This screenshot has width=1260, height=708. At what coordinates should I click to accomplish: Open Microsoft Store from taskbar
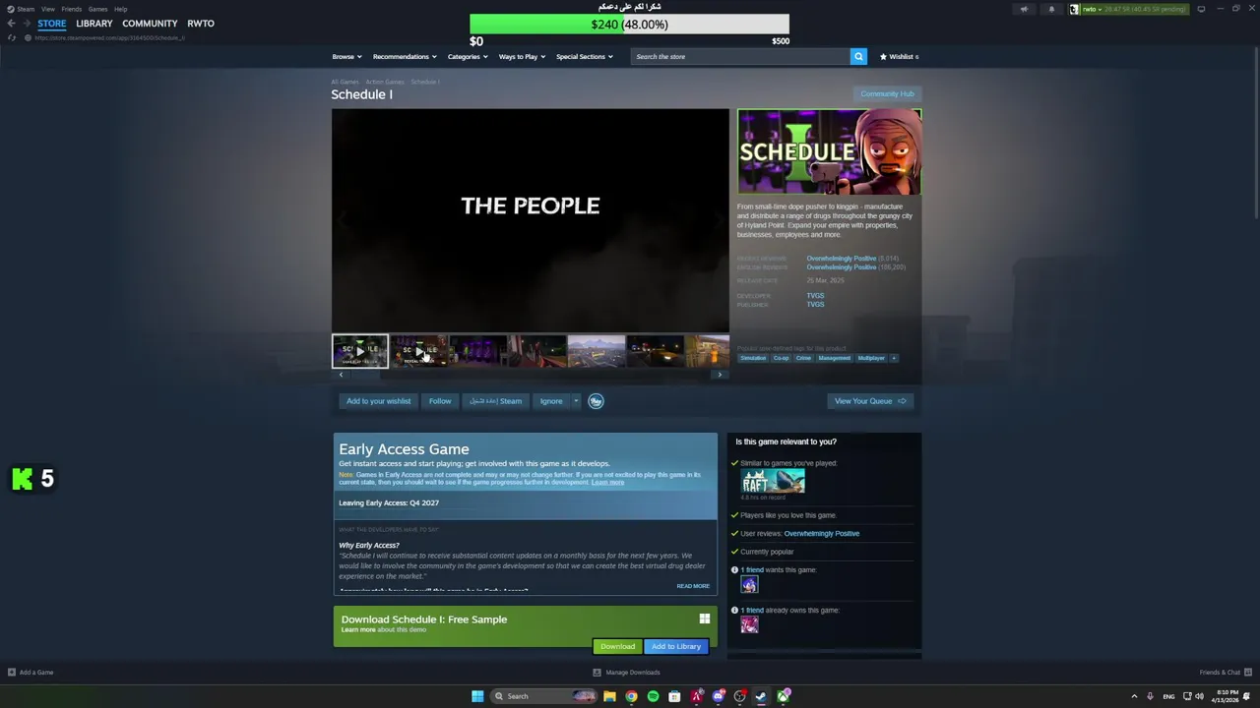674,696
